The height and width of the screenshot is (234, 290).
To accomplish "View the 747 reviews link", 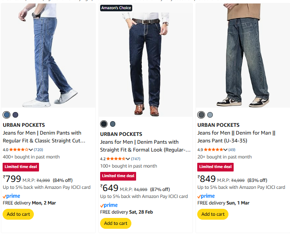I will click(136, 159).
